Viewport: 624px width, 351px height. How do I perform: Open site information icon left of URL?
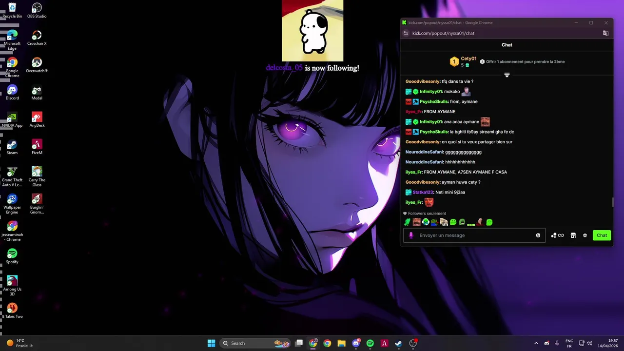point(406,33)
